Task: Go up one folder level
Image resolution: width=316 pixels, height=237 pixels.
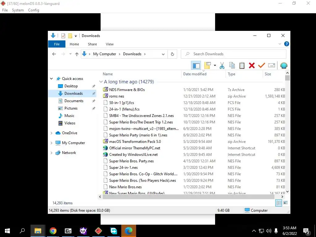Action: coord(77,54)
